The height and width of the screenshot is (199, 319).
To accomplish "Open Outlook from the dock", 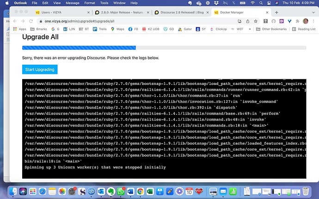I will click(x=101, y=191).
